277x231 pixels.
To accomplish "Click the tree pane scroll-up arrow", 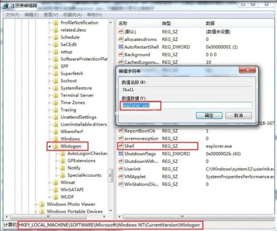I will (x=111, y=23).
